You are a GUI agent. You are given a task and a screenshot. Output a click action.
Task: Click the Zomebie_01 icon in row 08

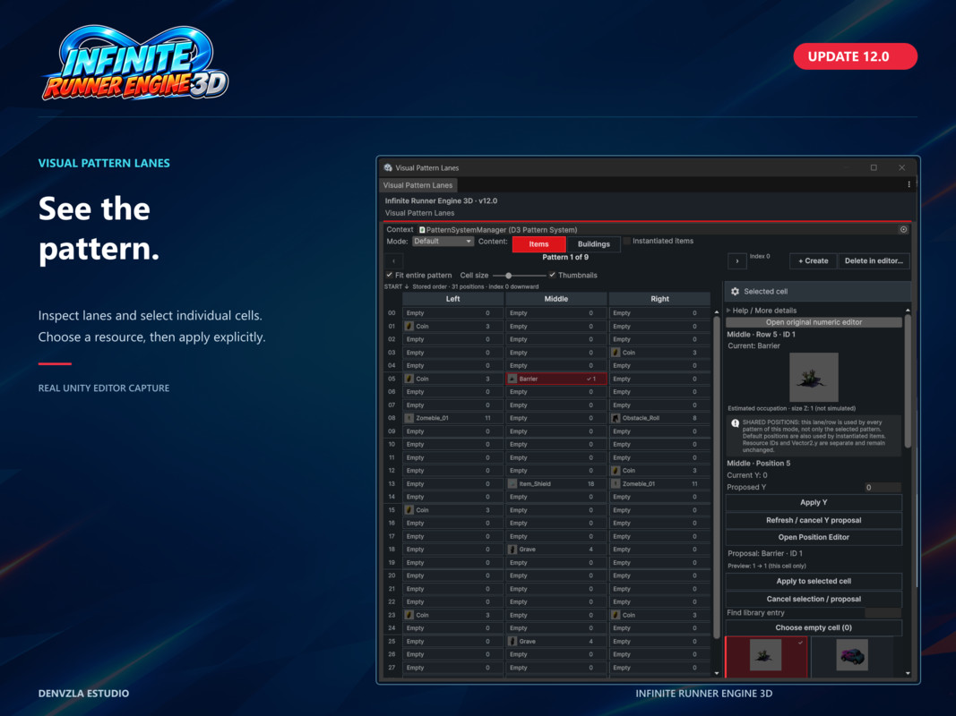[409, 418]
